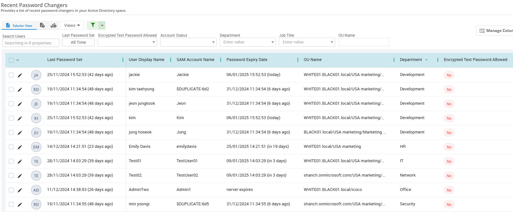Open column menu for Last Password Set
This screenshot has width=513, height=212.
(x=123, y=60)
